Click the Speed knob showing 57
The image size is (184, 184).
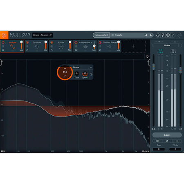[x=85, y=74]
